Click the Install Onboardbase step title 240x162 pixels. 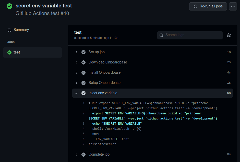pos(104,72)
